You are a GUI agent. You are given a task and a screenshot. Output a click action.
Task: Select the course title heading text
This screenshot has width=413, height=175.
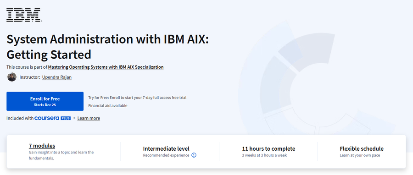click(x=107, y=47)
